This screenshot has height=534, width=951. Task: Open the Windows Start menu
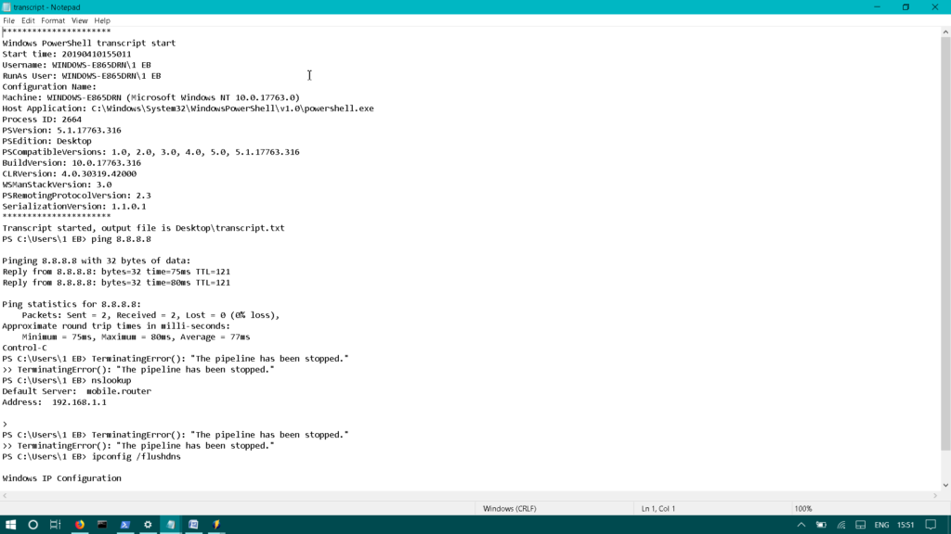tap(10, 525)
